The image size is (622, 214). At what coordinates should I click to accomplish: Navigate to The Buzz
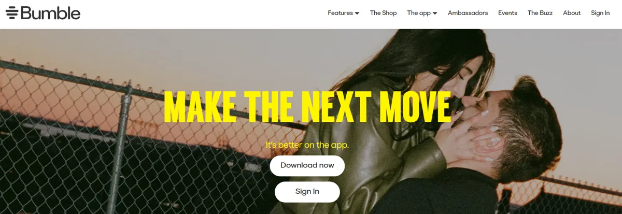[x=540, y=13]
